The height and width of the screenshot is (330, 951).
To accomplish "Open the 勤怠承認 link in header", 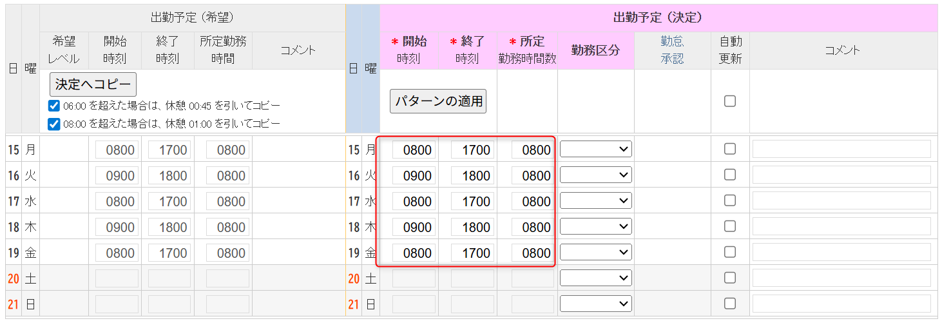I will coord(672,50).
